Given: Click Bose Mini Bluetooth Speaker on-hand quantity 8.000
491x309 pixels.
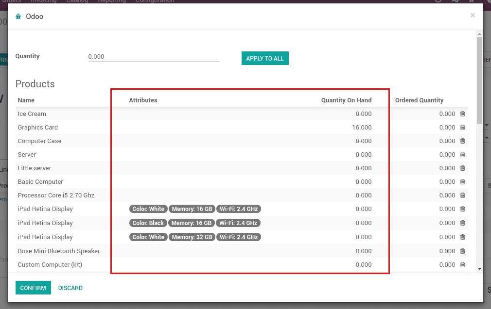Looking at the screenshot, I should 364,251.
